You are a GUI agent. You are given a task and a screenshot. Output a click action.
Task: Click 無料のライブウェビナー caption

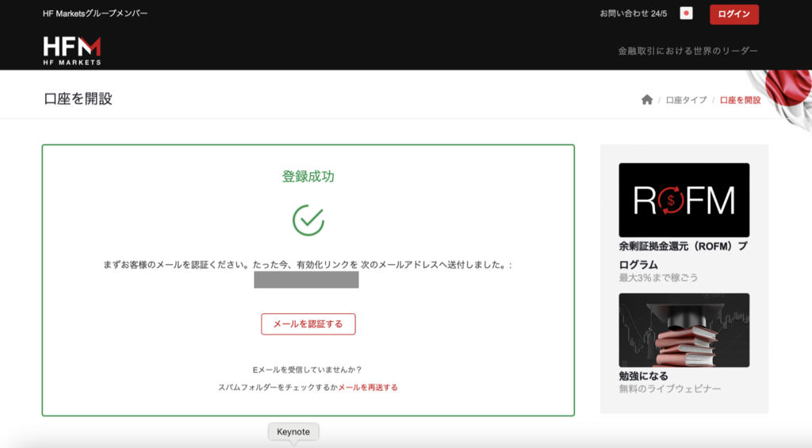669,389
